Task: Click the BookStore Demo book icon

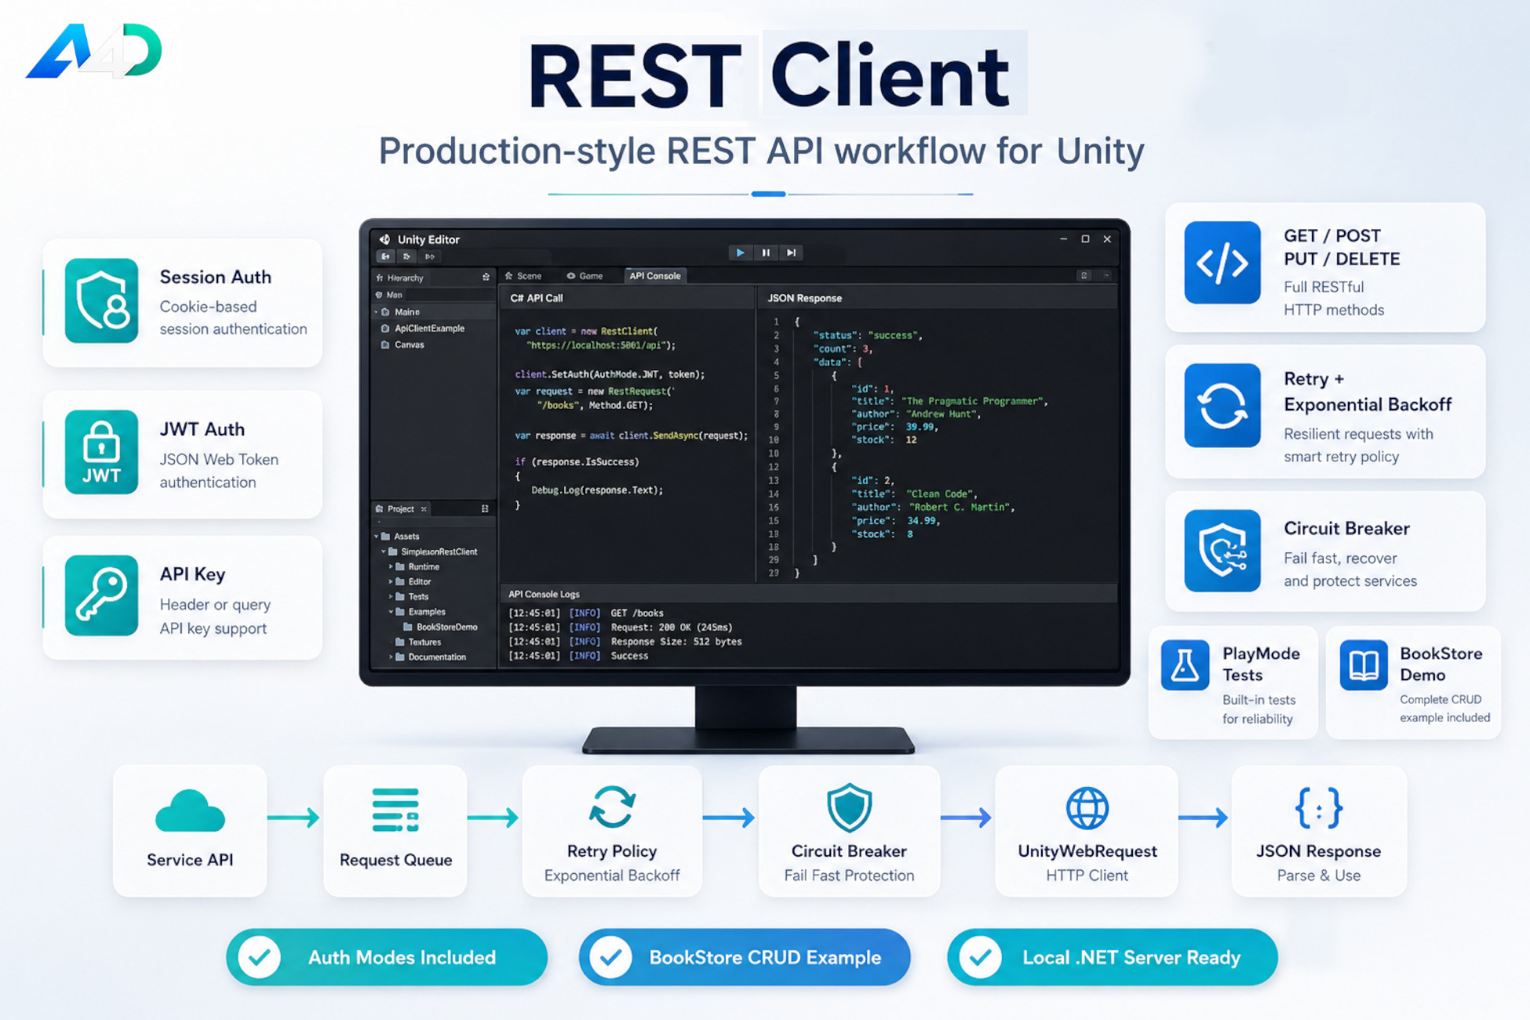Action: [1364, 665]
